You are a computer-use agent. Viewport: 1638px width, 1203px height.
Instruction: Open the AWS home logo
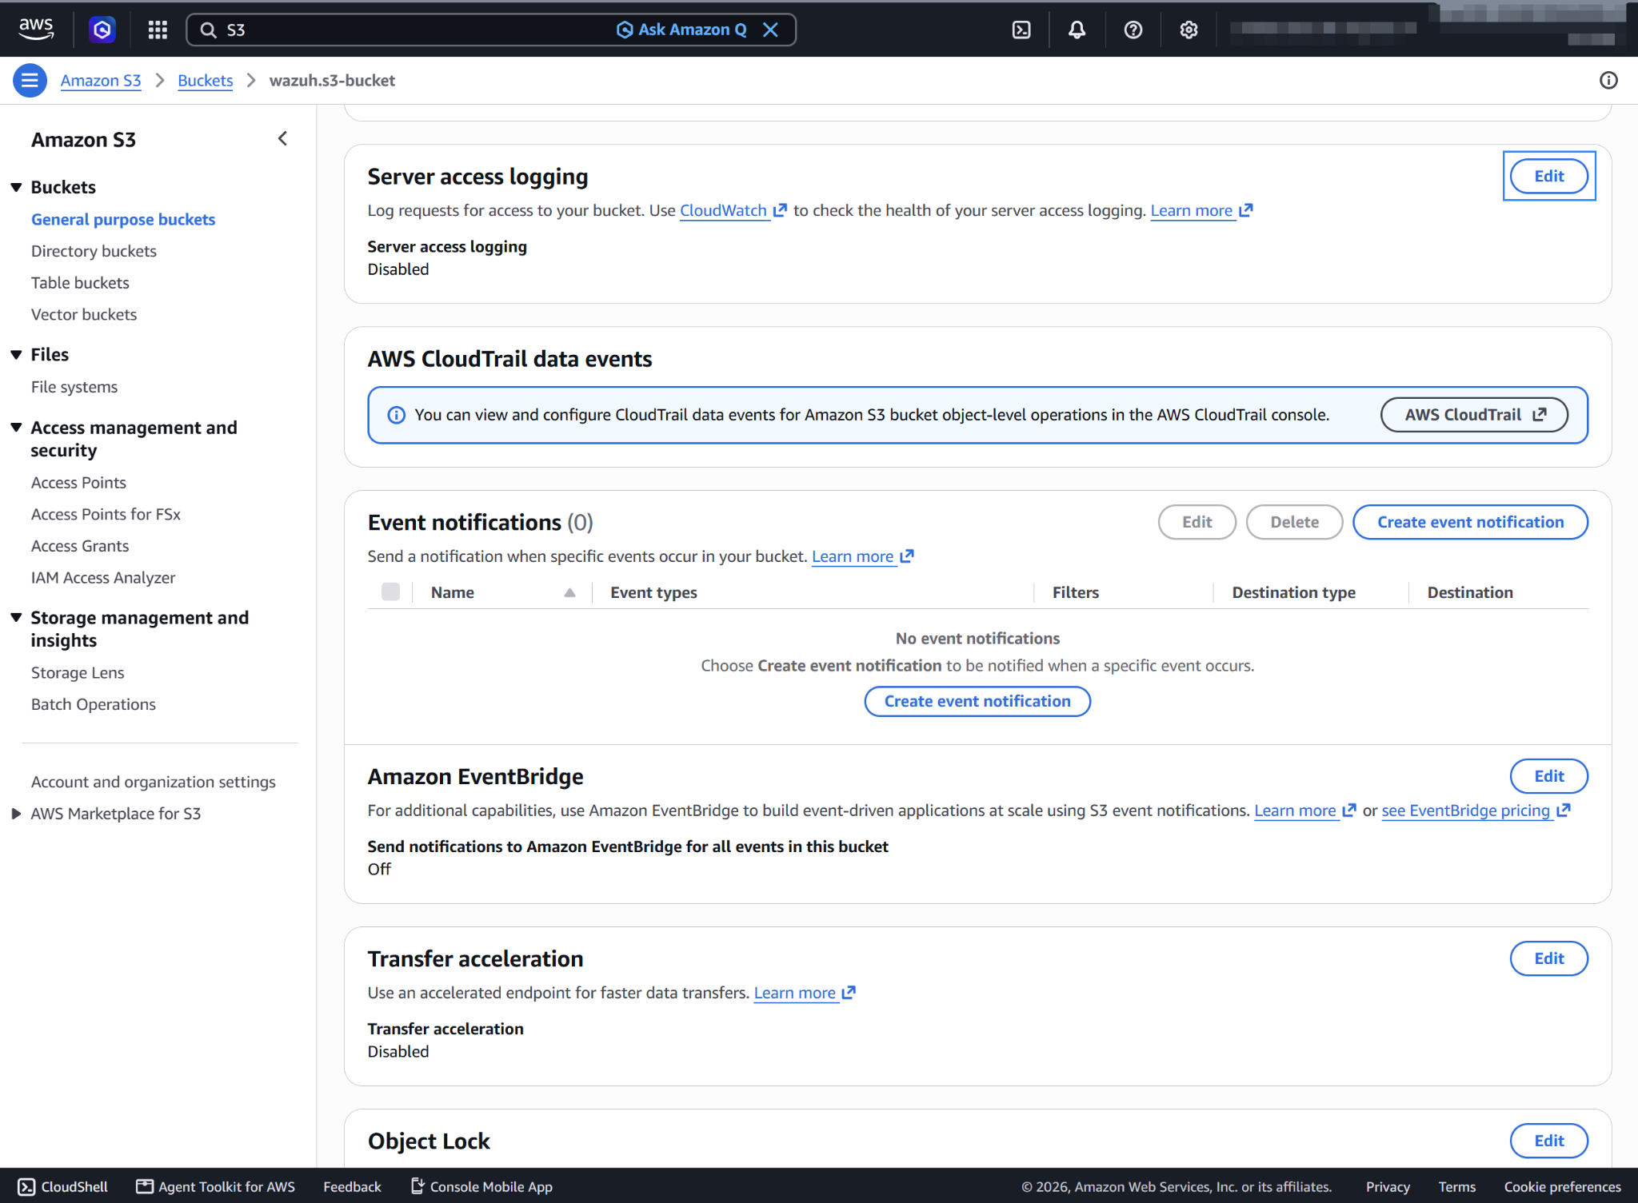coord(36,30)
